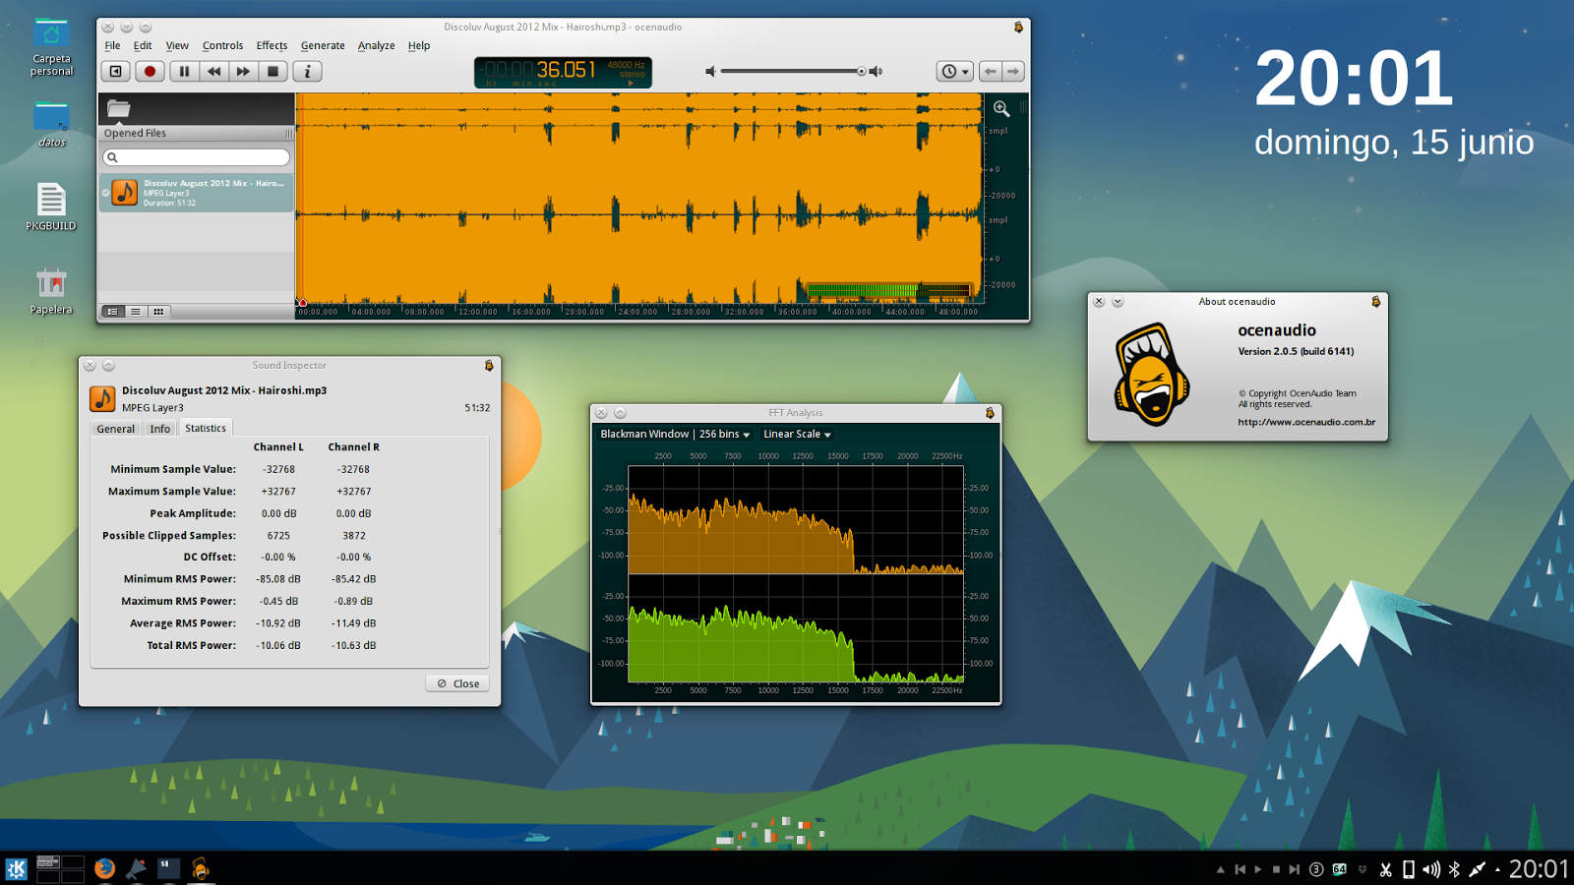Switch file list to detailed view
This screenshot has height=885, width=1574.
pos(112,312)
